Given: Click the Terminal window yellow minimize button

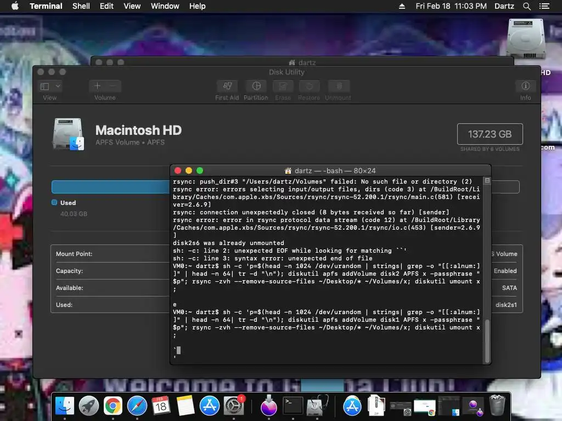Looking at the screenshot, I should tap(189, 171).
